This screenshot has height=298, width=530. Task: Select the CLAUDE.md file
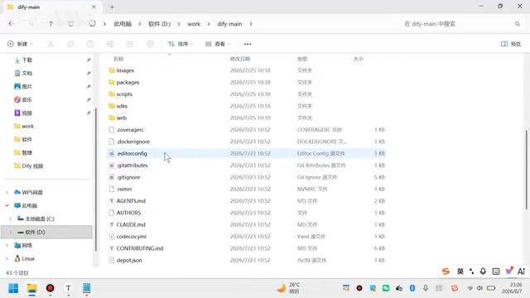(x=131, y=224)
